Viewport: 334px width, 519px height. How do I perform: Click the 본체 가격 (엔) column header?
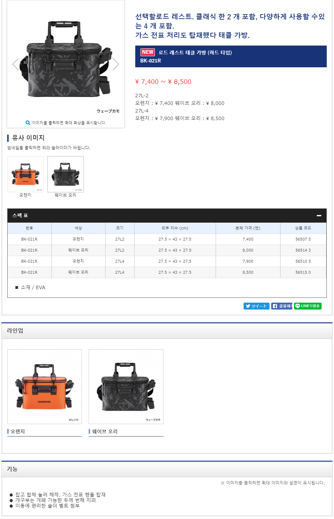click(x=248, y=228)
